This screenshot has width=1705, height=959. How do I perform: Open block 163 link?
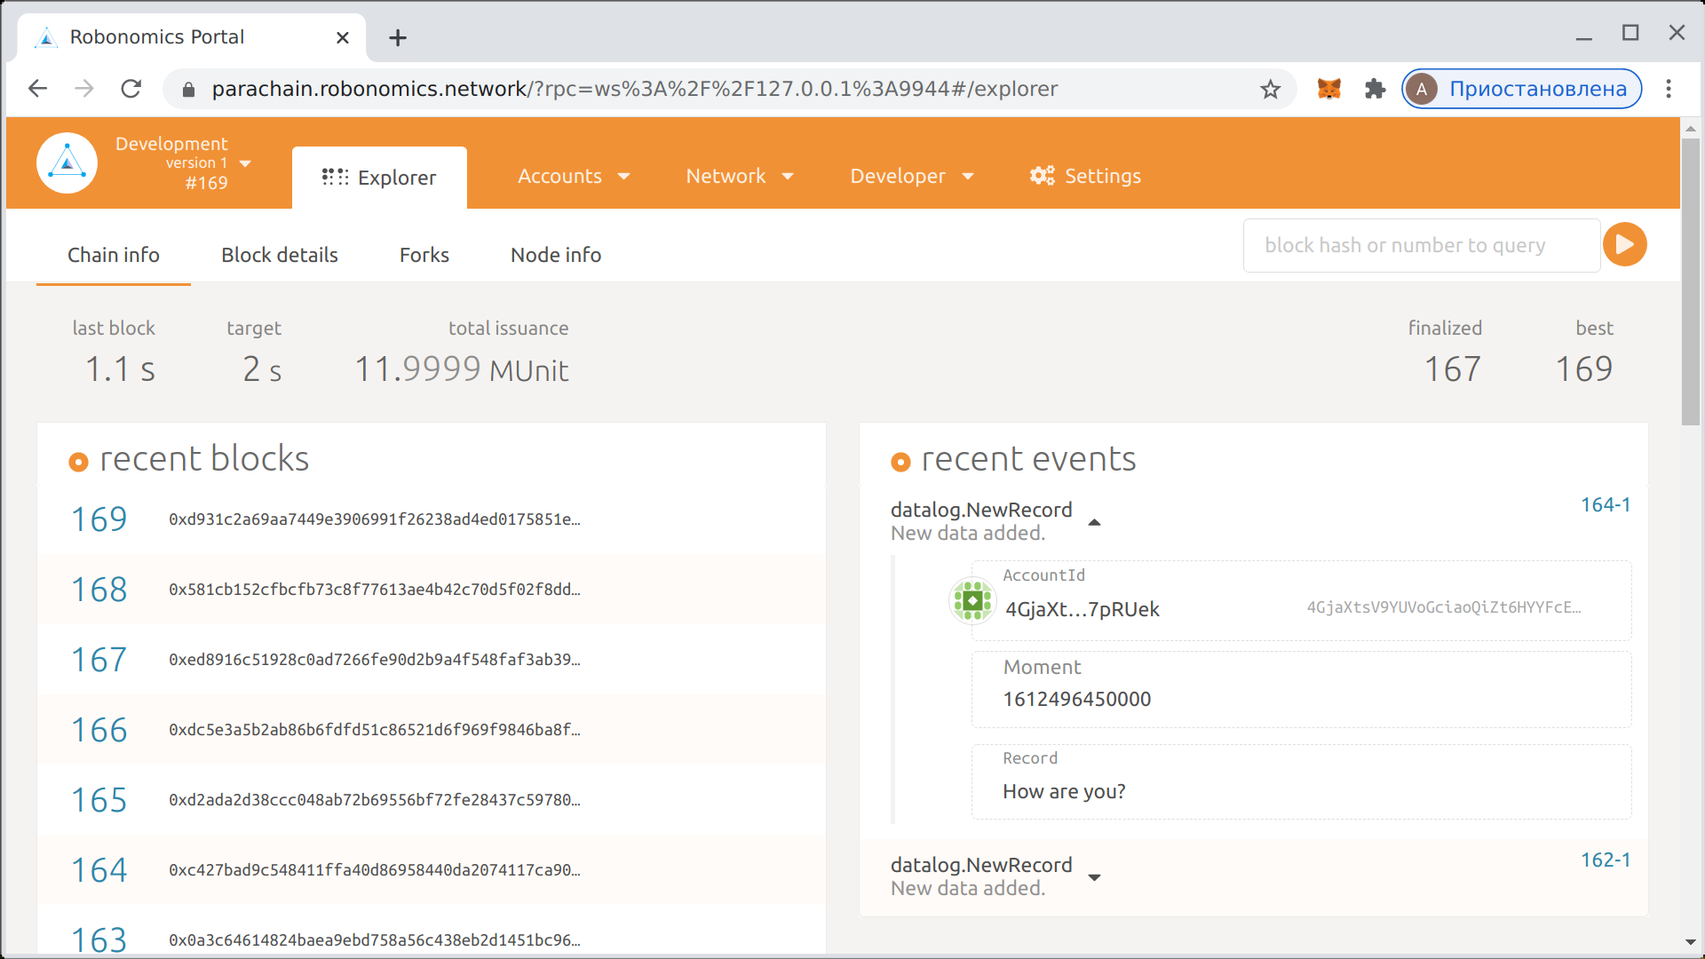point(99,939)
